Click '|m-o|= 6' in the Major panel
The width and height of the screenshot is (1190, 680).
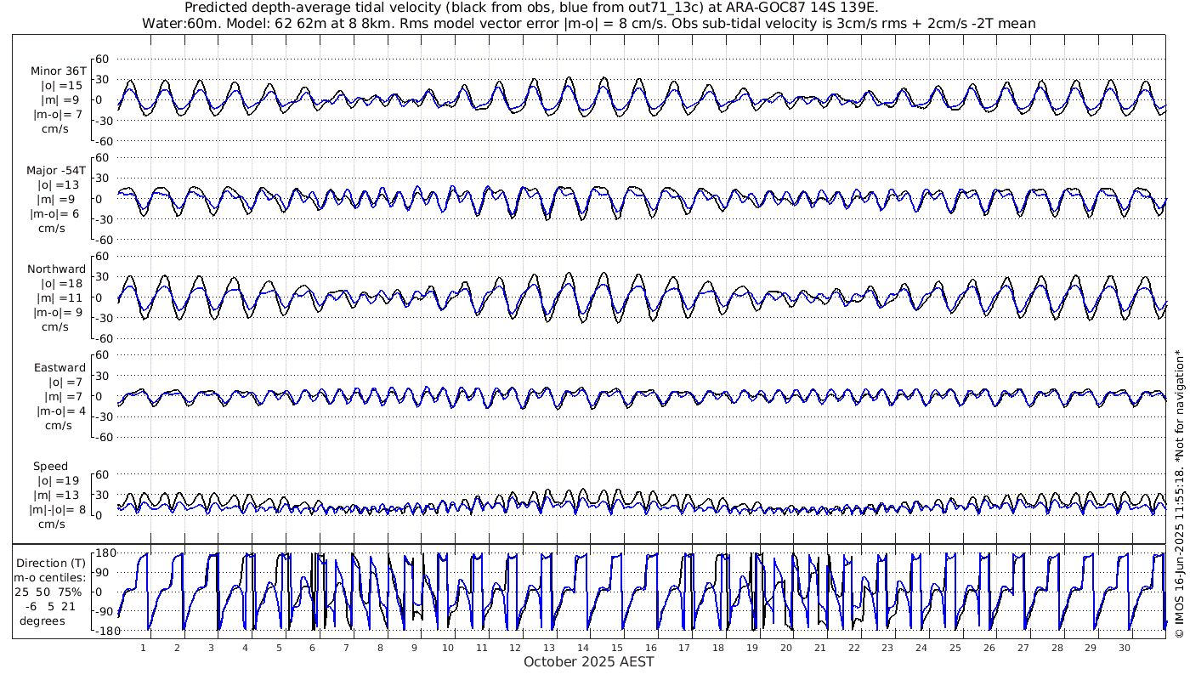(56, 213)
